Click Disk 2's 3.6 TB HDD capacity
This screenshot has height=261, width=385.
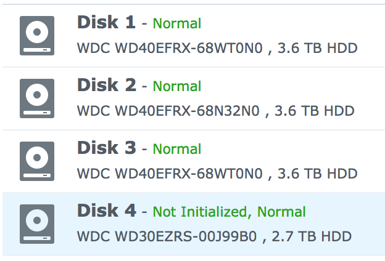(x=315, y=111)
